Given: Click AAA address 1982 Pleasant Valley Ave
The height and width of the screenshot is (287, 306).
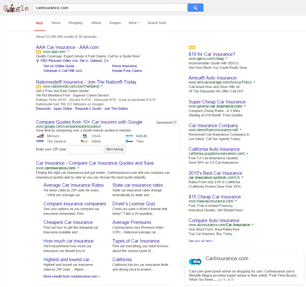Looking at the screenshot, I should (x=74, y=61).
